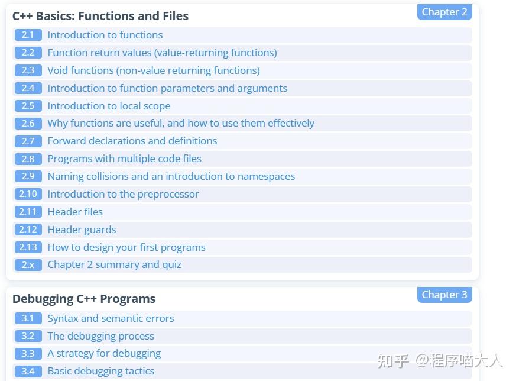
Task: Open The debugging process lesson
Action: tap(100, 336)
